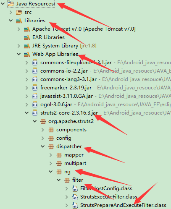Click the ognl-3.0.6.jar jar icon
Screen dimensions: 171x209
(35, 104)
